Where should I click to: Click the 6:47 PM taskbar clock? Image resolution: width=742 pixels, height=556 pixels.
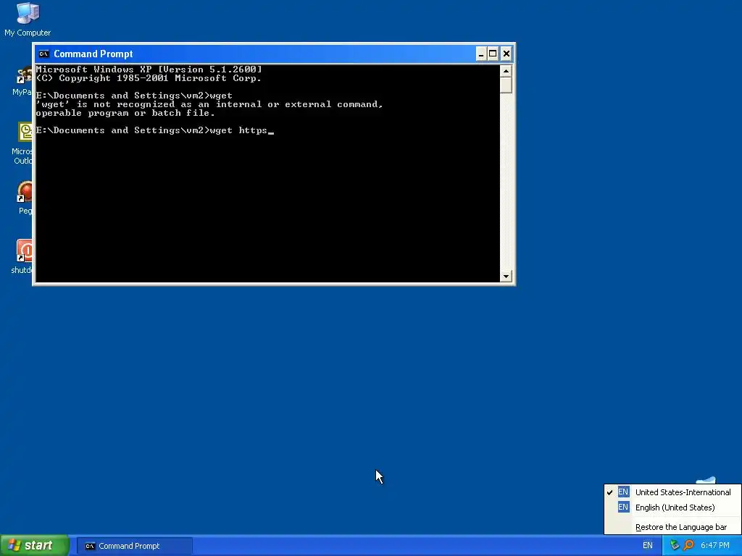pos(714,545)
